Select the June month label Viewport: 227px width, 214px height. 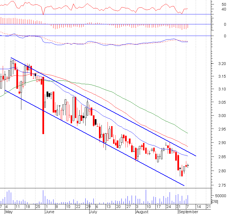coord(50,212)
